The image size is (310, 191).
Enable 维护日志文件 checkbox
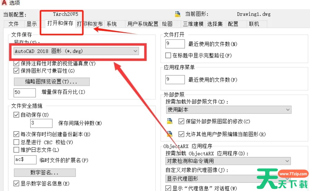[x=16, y=150]
